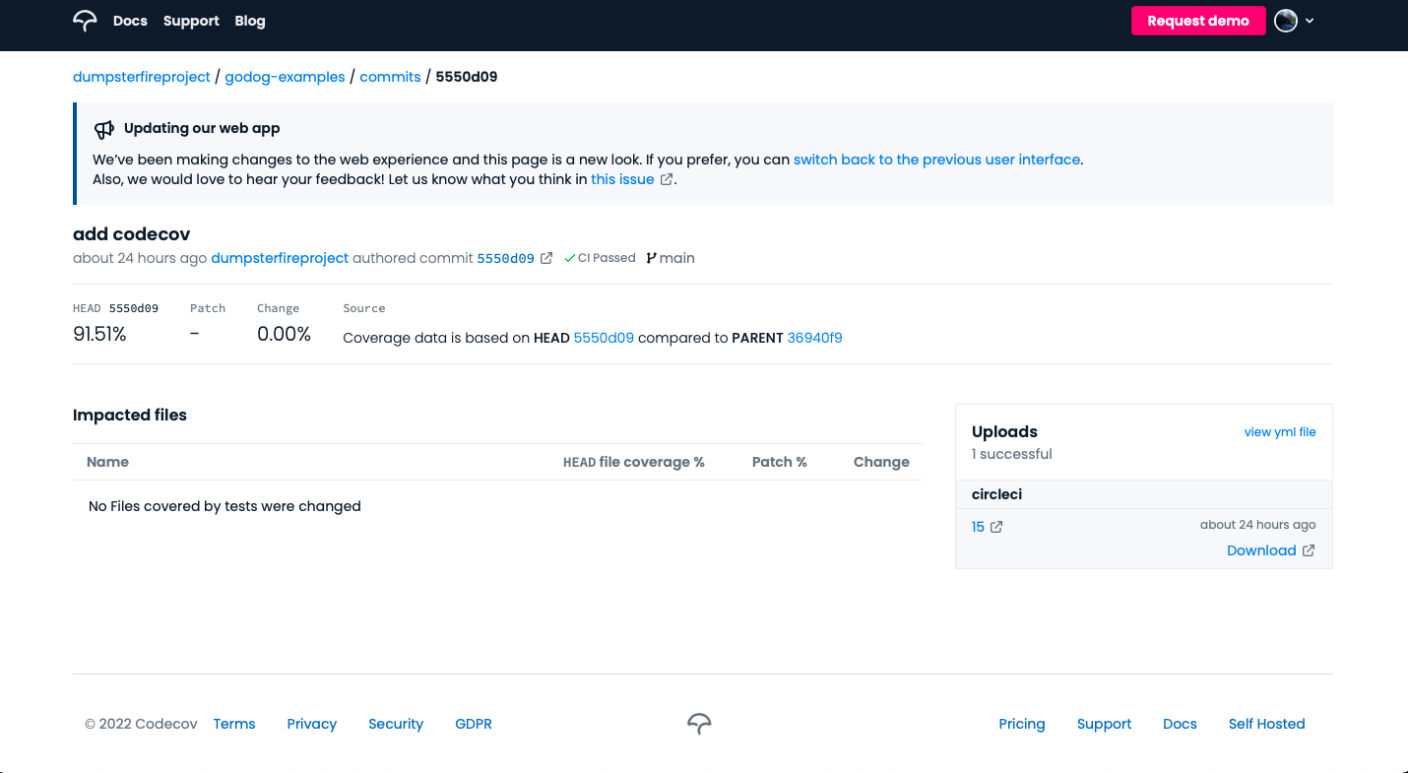Screen dimensions: 1408x773
Task: Click switch back to the previous user interface
Action: (937, 160)
